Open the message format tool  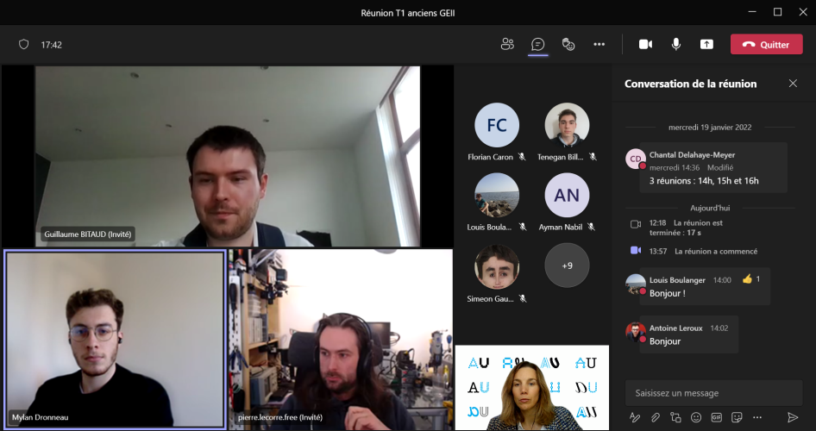click(635, 417)
